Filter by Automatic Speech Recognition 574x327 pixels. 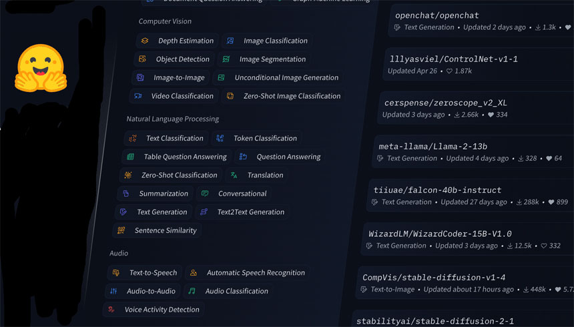[x=248, y=272]
